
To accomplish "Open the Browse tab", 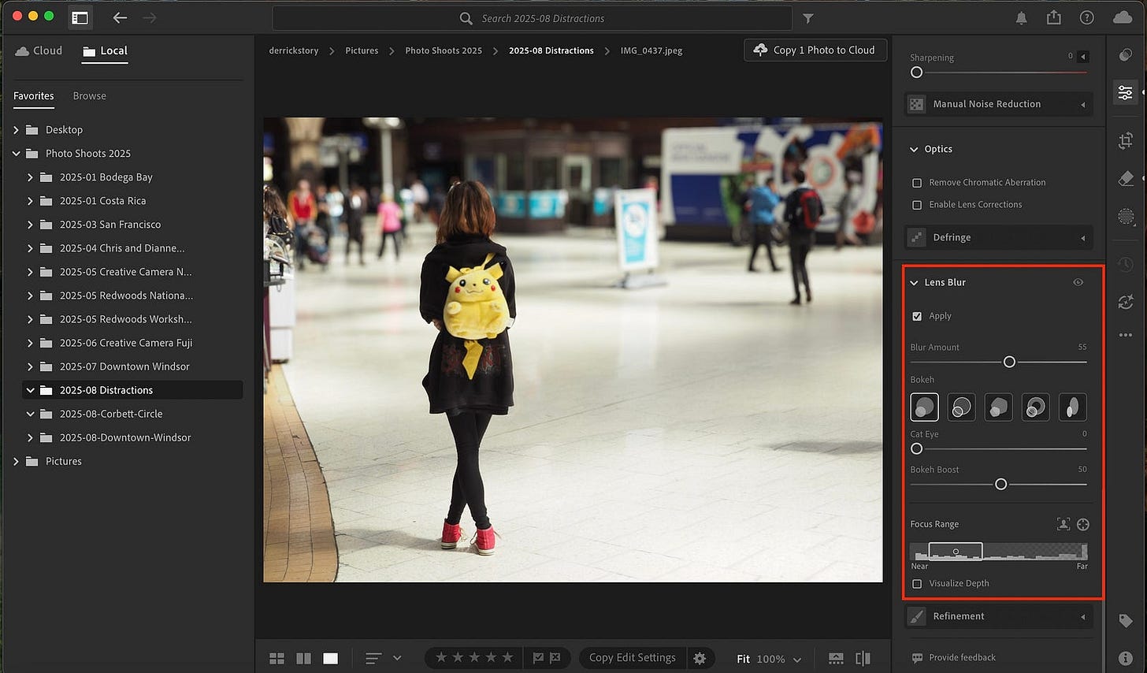I will (x=90, y=96).
